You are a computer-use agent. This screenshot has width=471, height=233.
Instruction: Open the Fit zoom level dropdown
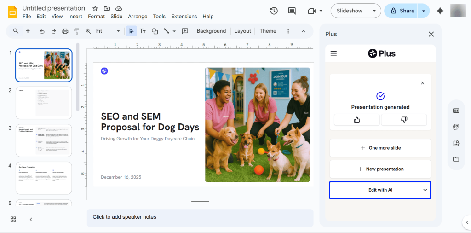108,31
